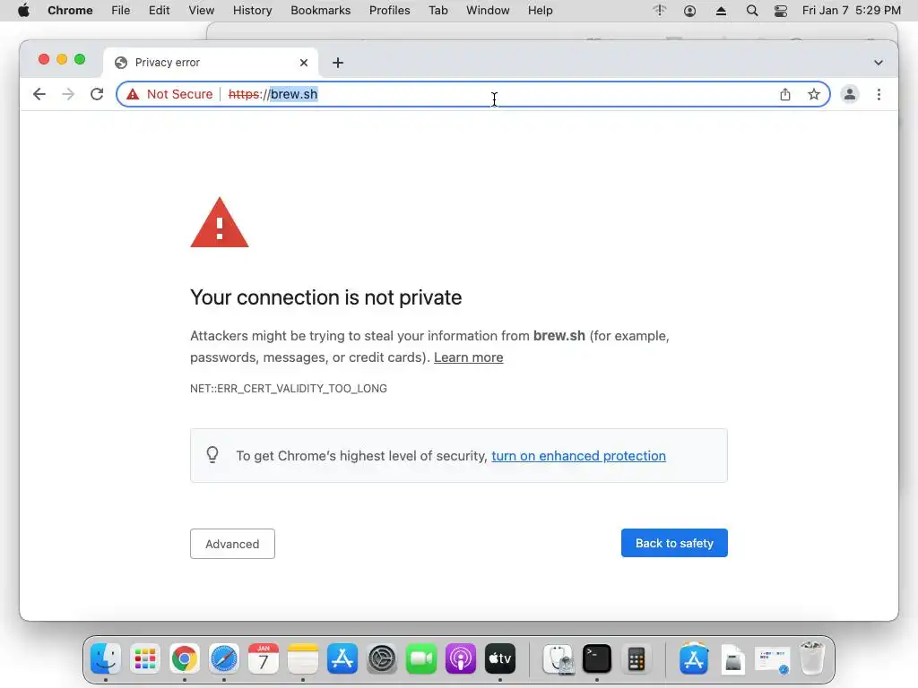This screenshot has width=918, height=688.
Task: Open Spotlight search in the menu bar
Action: click(752, 11)
